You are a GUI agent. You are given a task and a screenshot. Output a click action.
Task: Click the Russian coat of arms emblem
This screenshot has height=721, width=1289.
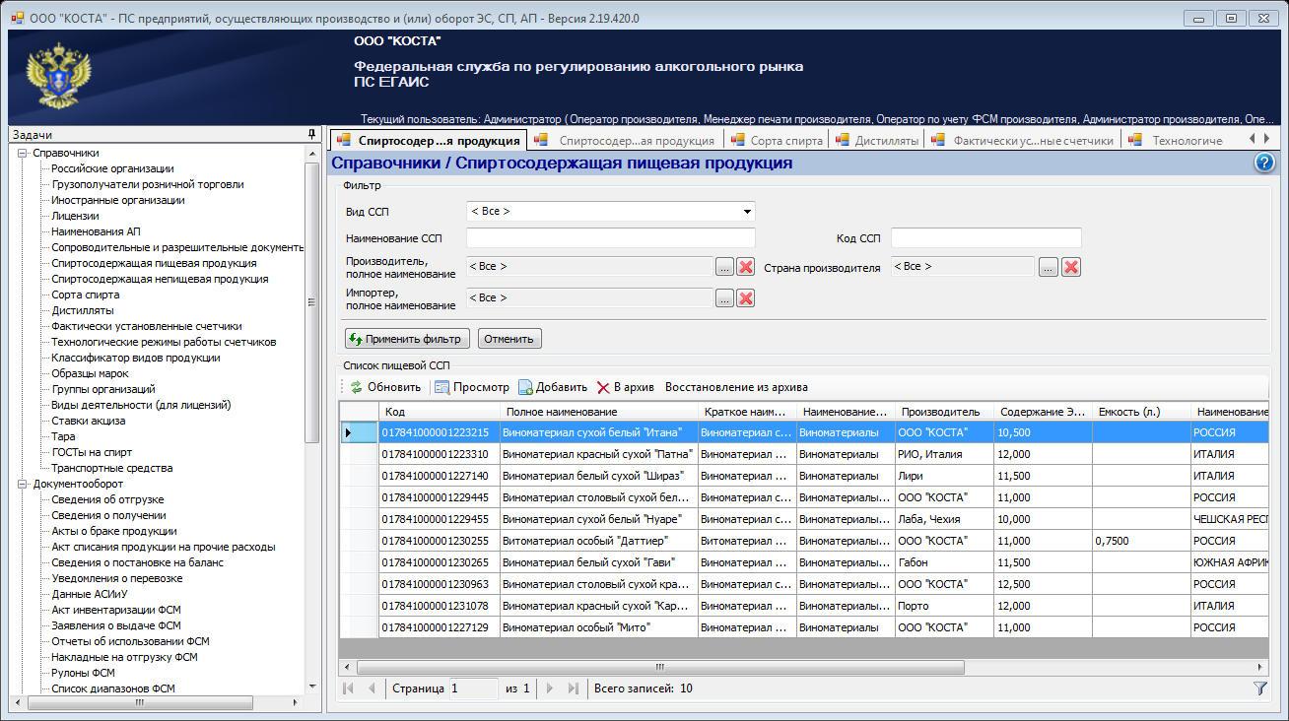click(57, 75)
